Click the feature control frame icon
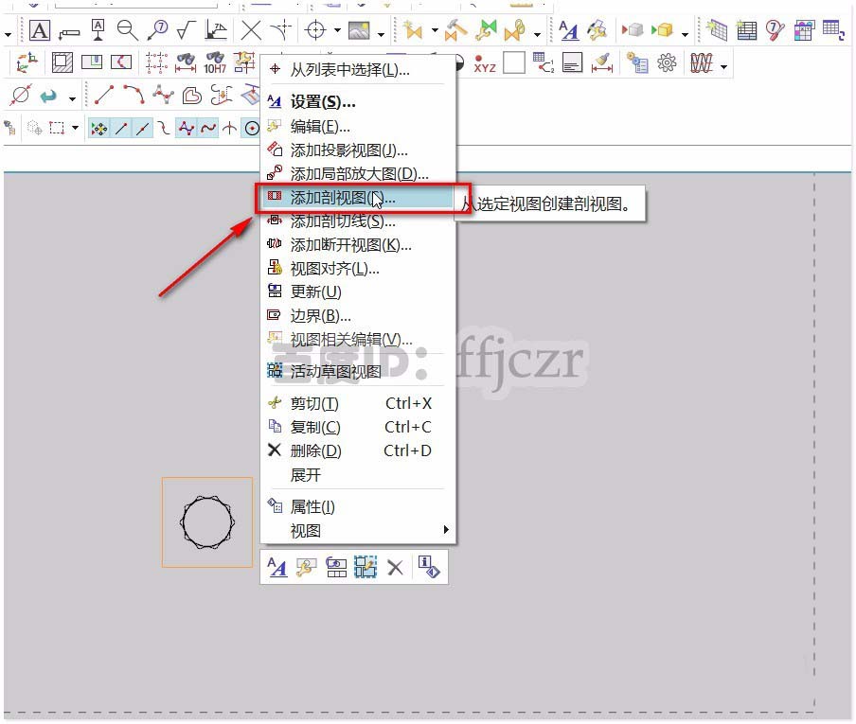 (x=69, y=33)
